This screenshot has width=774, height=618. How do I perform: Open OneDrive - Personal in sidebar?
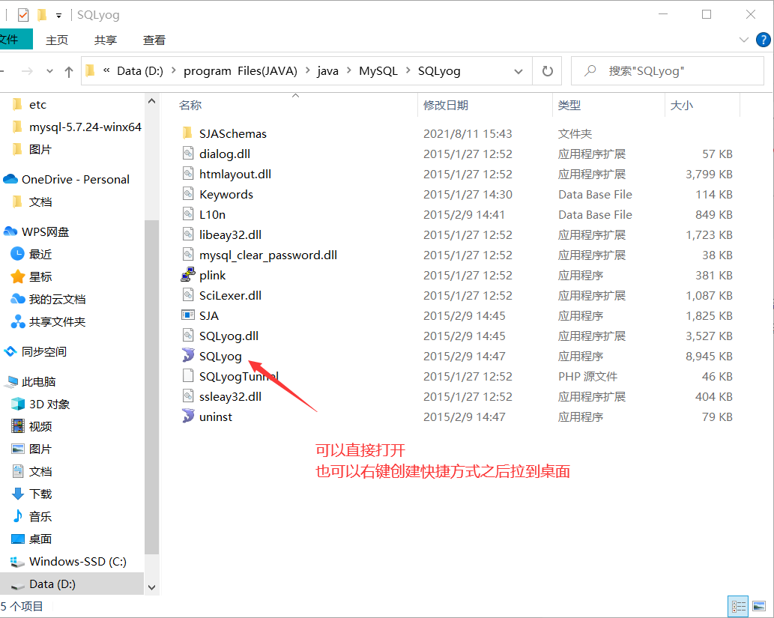pos(75,179)
